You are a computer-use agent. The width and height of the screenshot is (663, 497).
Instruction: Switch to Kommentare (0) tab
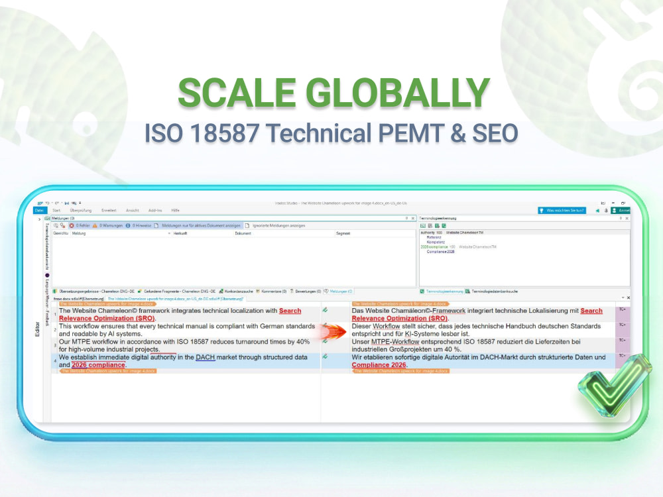coord(271,291)
